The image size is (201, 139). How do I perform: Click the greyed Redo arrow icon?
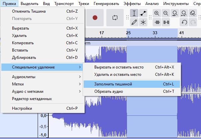point(193,22)
